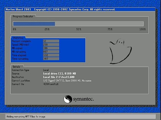Click the Speed (MB/min) label
This screenshot has width=161, height=120.
coord(20,45)
